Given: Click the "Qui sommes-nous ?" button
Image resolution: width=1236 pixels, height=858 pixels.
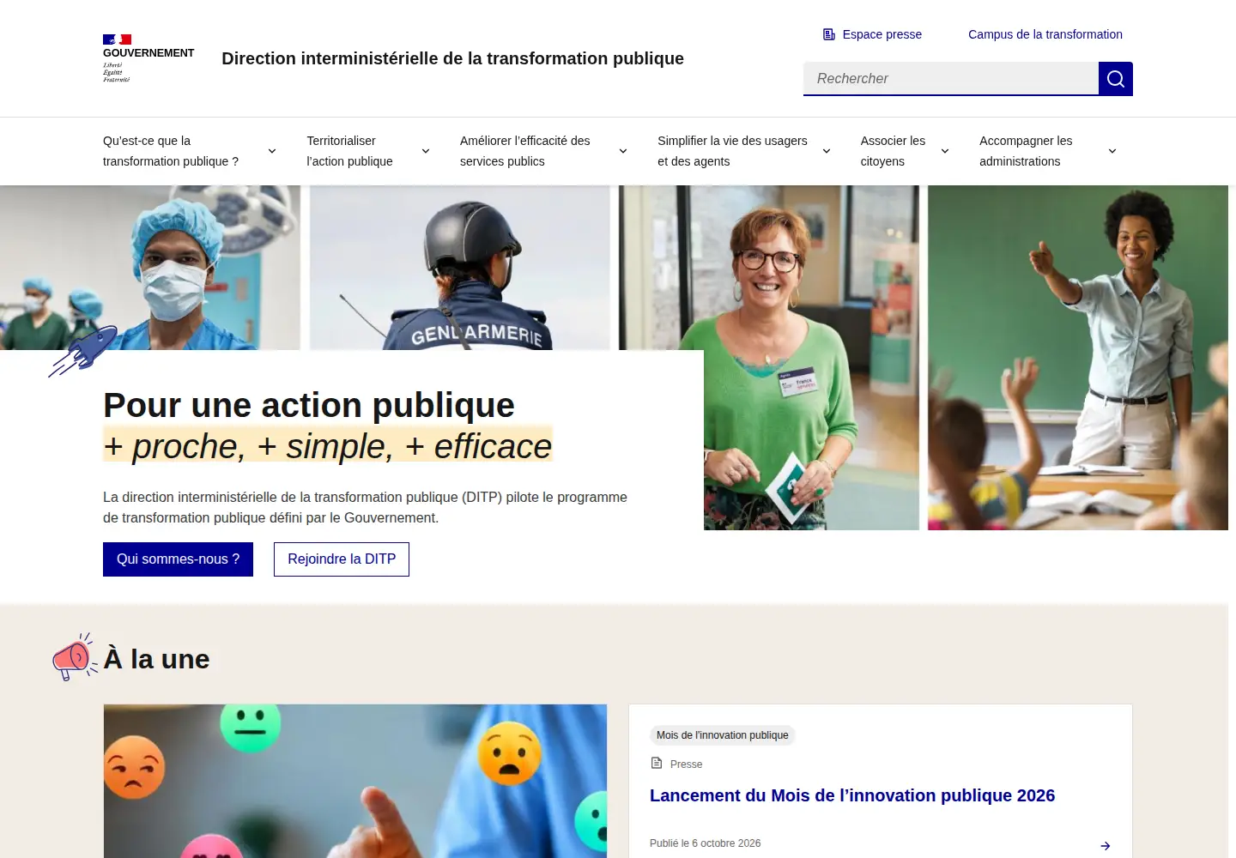Looking at the screenshot, I should (x=178, y=559).
